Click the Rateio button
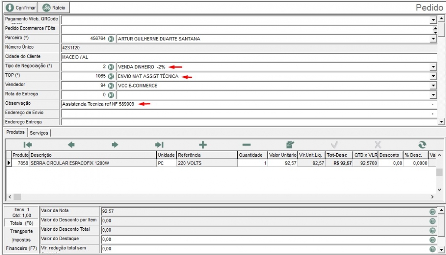This screenshot has width=446, height=255. 54,8
